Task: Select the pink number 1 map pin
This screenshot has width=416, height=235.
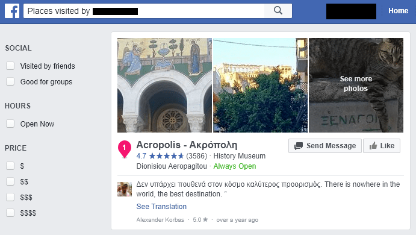Action: (125, 149)
